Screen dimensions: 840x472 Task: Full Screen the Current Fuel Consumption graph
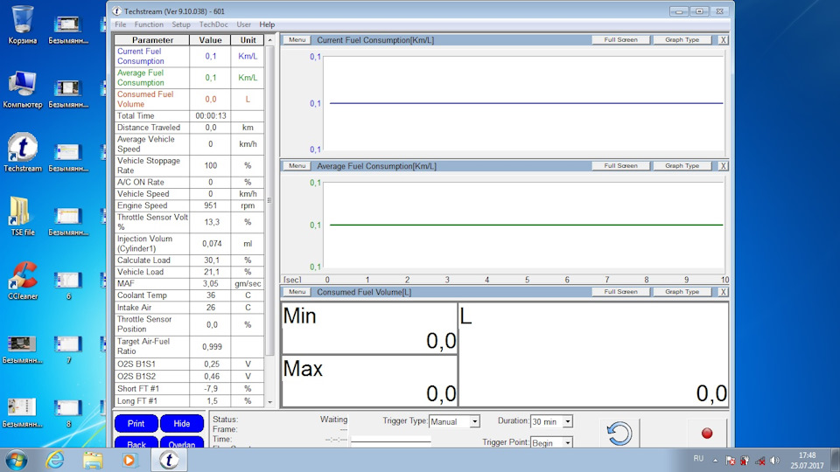[x=621, y=40]
